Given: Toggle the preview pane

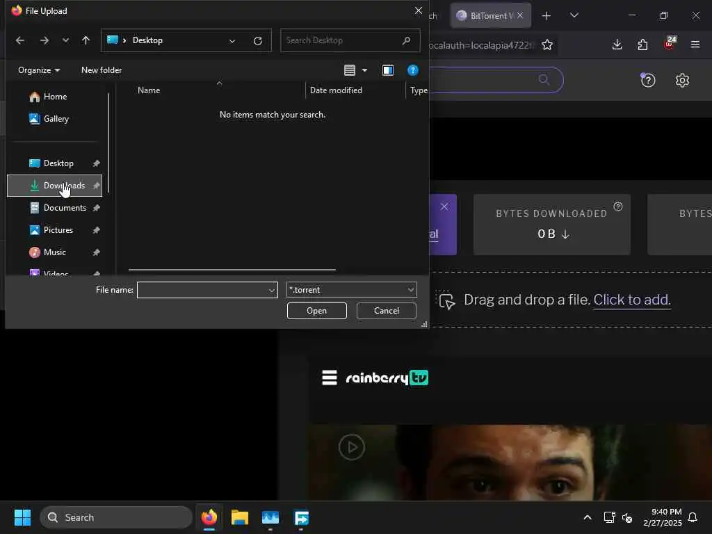Looking at the screenshot, I should pos(388,70).
